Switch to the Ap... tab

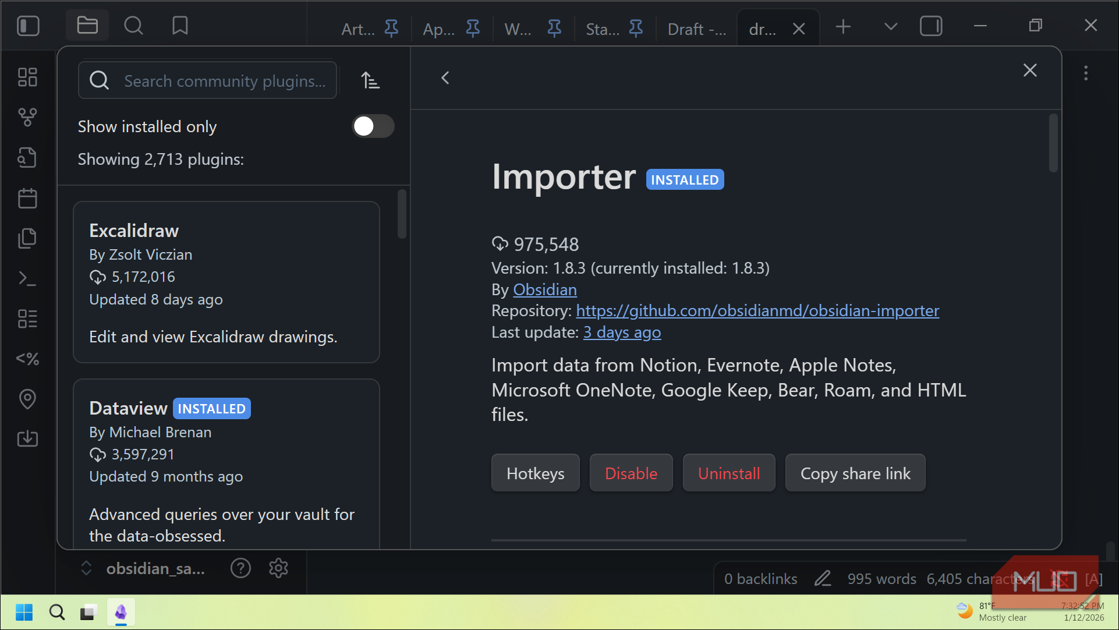tap(438, 29)
